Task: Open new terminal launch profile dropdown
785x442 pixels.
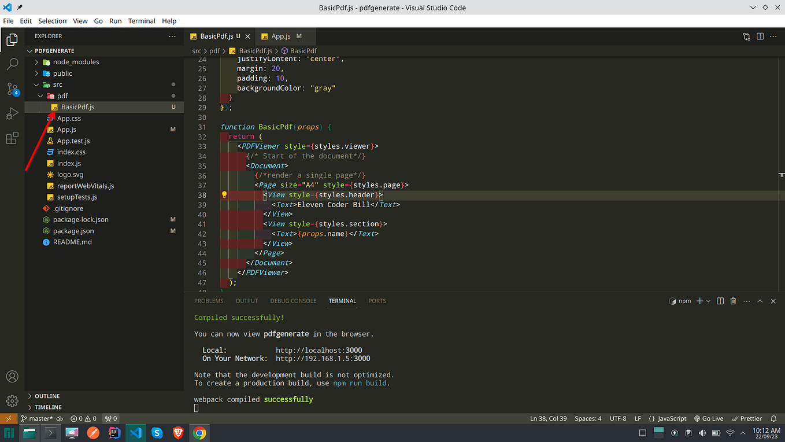Action: coord(708,301)
